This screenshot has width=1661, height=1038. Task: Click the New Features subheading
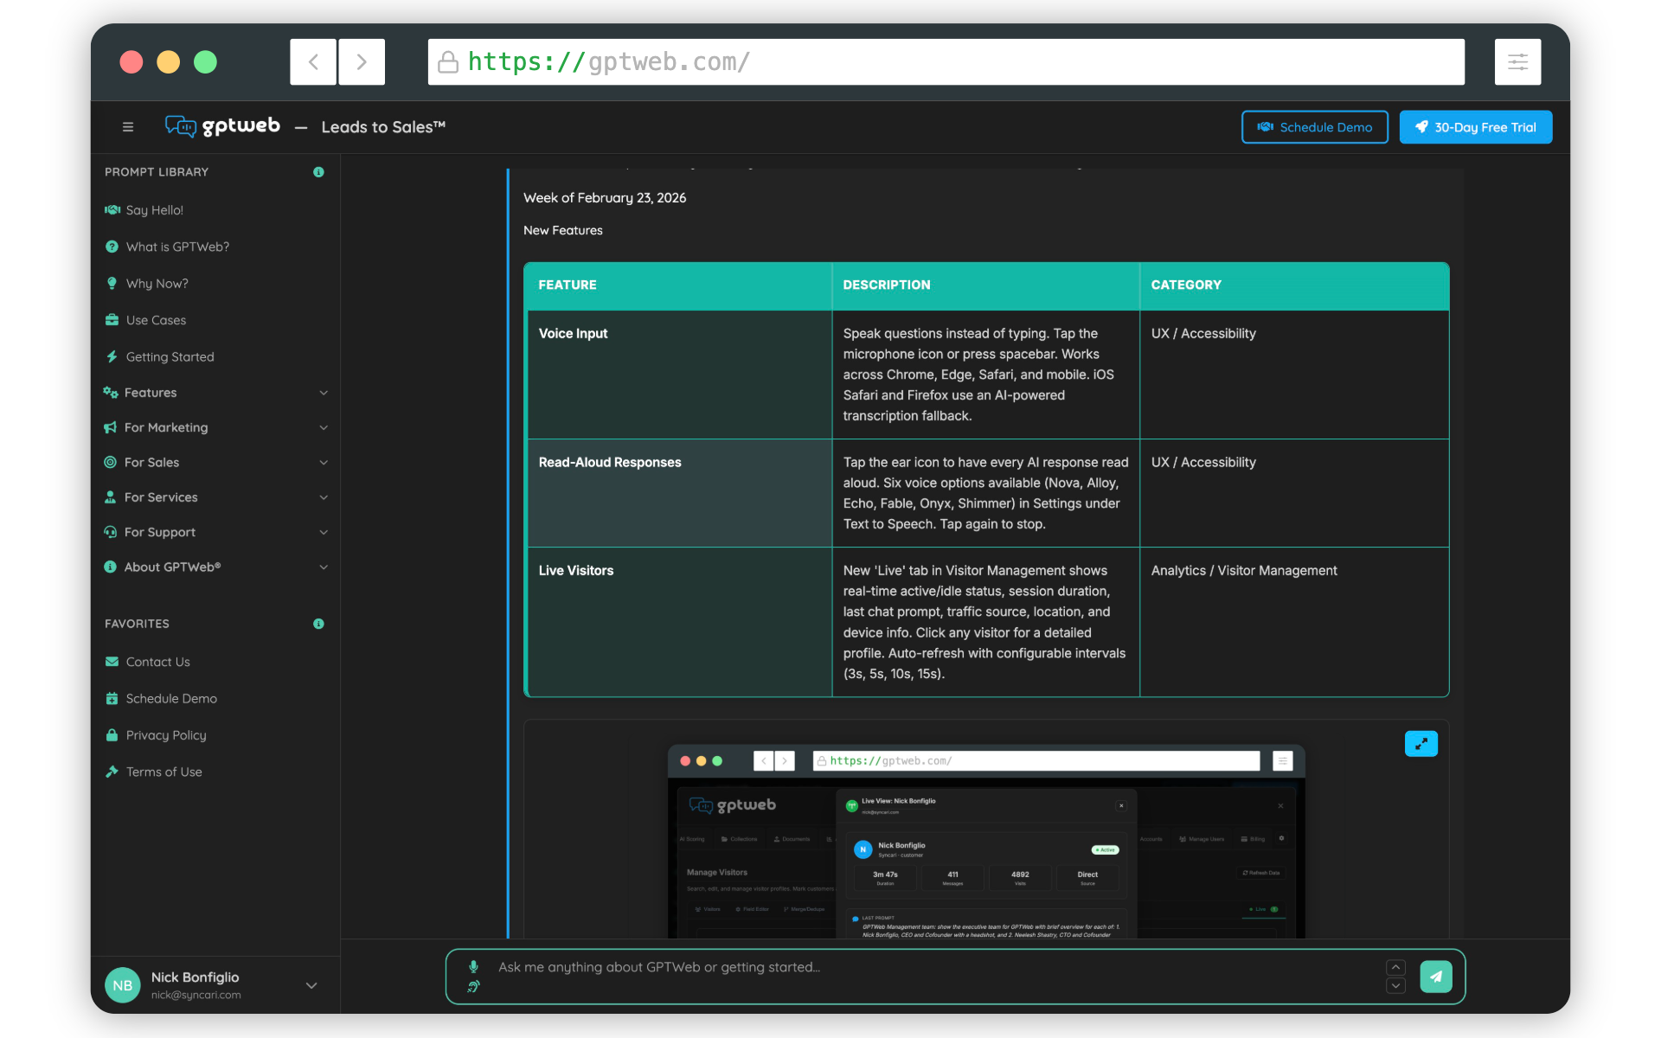click(563, 230)
